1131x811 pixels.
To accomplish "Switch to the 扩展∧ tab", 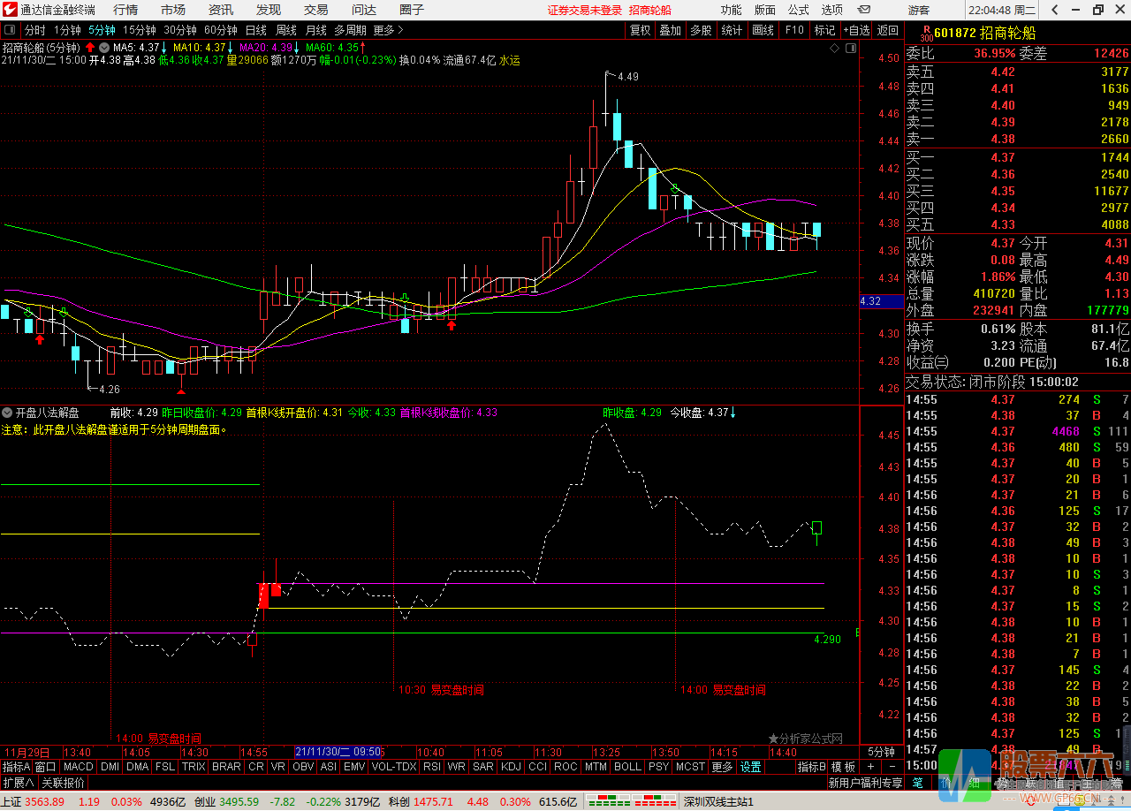I will tap(18, 783).
